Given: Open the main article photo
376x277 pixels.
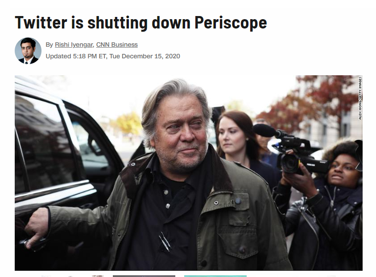Looking at the screenshot, I should [x=189, y=173].
